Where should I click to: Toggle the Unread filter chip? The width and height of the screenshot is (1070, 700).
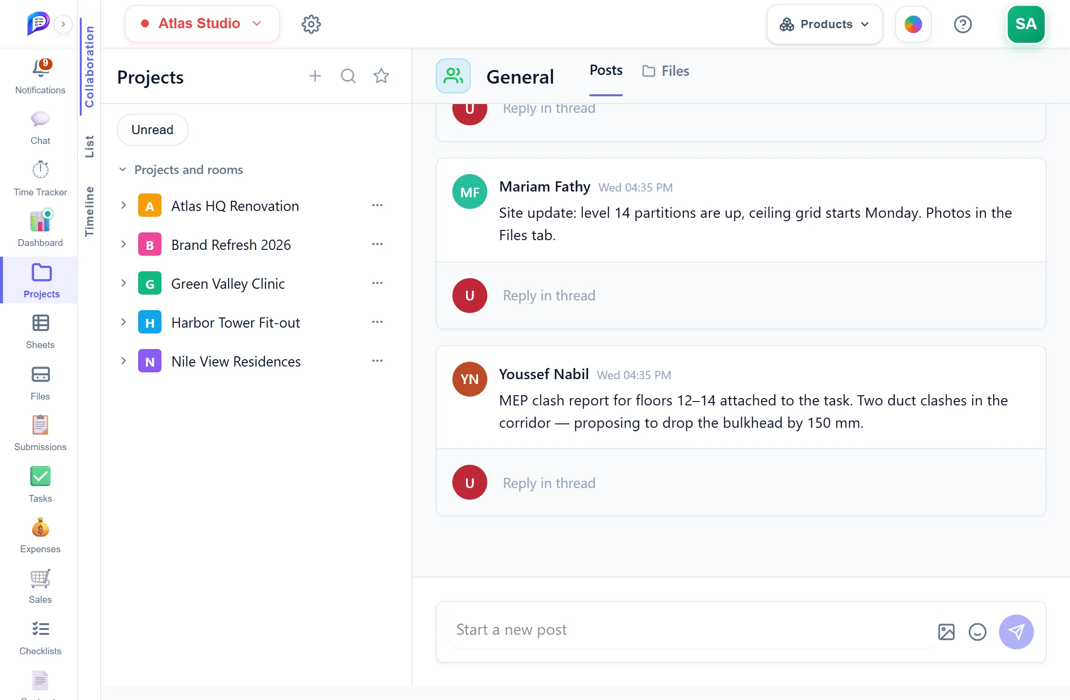click(152, 130)
